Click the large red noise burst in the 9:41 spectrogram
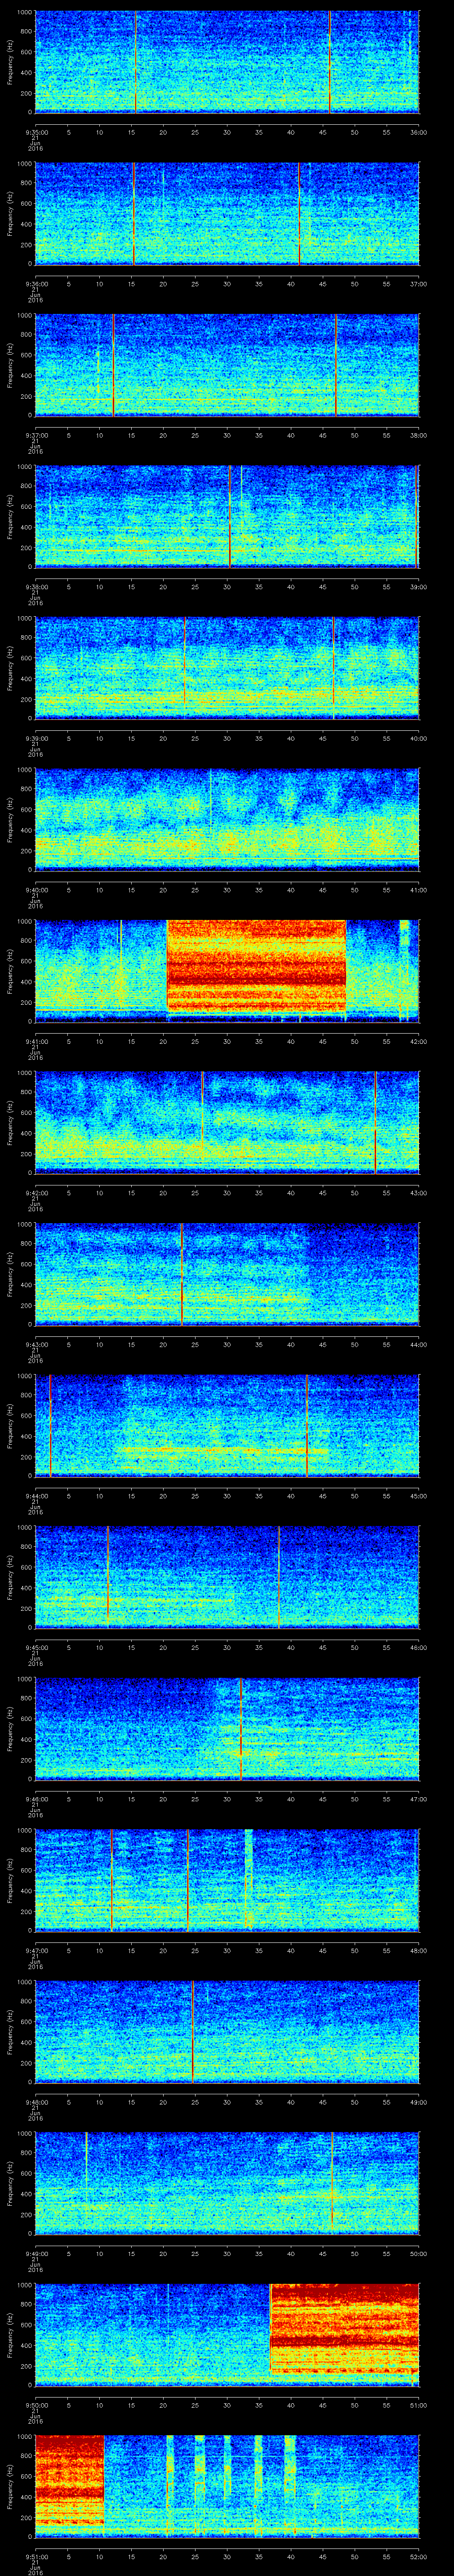The width and height of the screenshot is (454, 2576). click(x=256, y=967)
